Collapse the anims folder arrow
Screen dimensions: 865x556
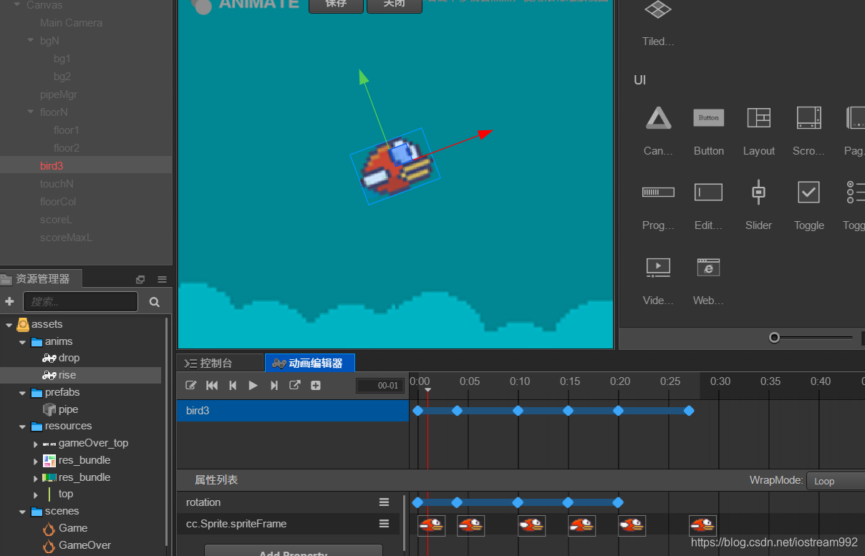point(23,342)
